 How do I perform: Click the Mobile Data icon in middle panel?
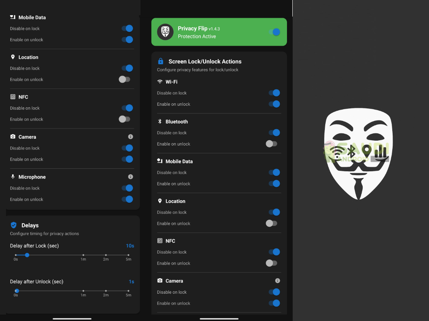[x=160, y=161]
